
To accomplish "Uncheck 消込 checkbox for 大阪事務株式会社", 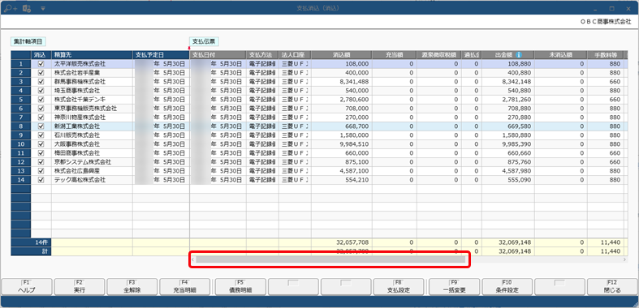I will (x=41, y=144).
